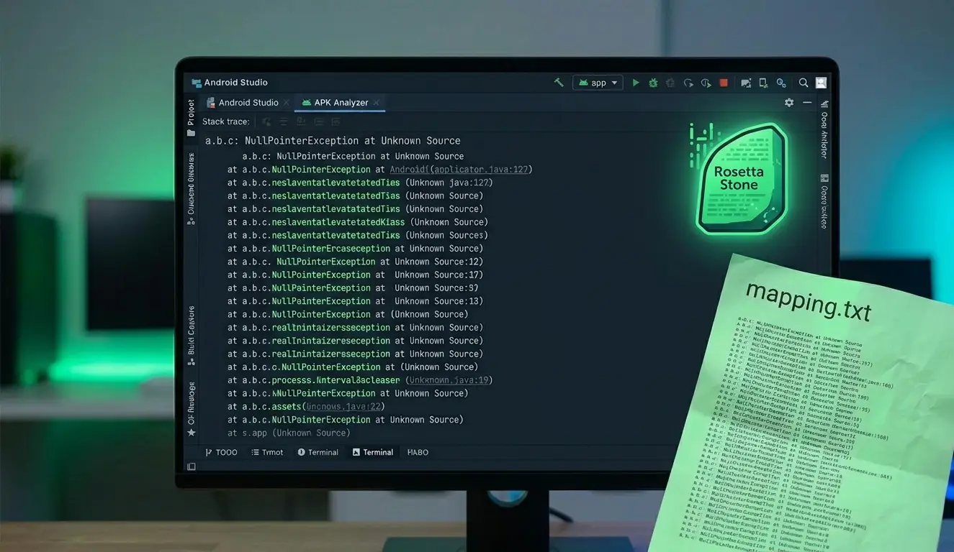Select the Terminal tab next to Trmot
This screenshot has height=552, width=954.
tap(318, 452)
